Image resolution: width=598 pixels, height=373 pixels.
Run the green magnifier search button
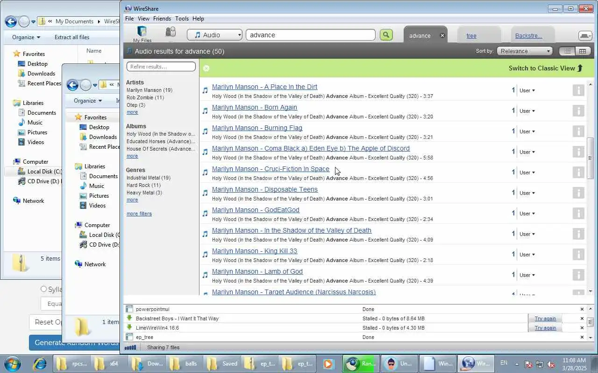pyautogui.click(x=386, y=35)
